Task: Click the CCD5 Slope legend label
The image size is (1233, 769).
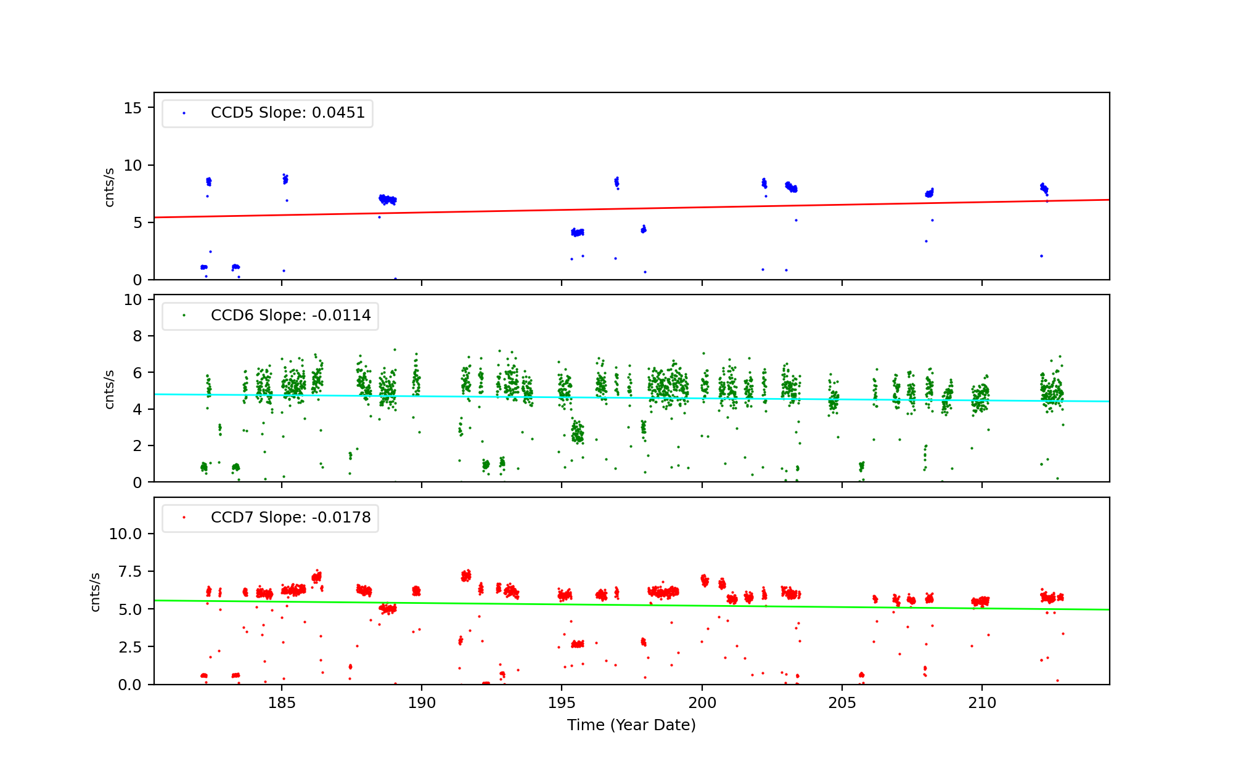Action: click(x=287, y=113)
